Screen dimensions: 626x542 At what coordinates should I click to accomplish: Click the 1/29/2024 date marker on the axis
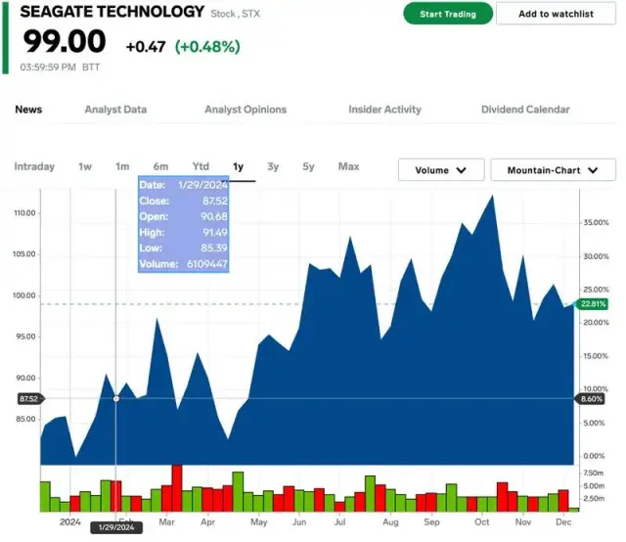coord(116,527)
